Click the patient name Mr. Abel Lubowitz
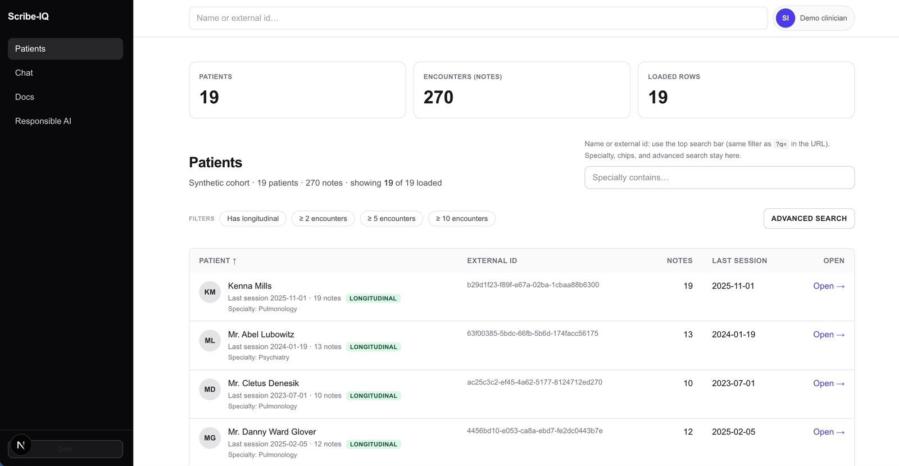899x466 pixels. pyautogui.click(x=261, y=335)
